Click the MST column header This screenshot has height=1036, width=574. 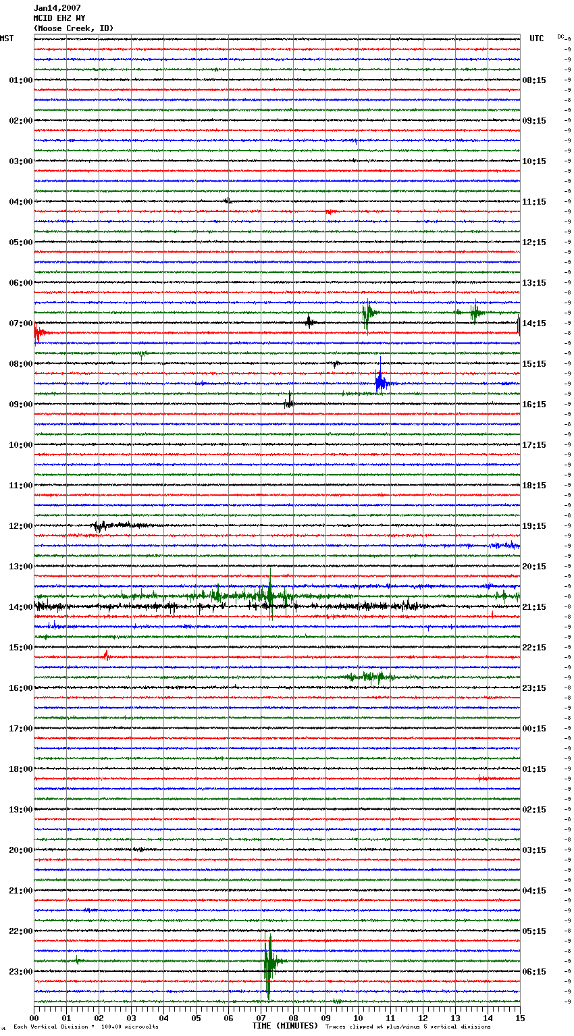click(7, 38)
